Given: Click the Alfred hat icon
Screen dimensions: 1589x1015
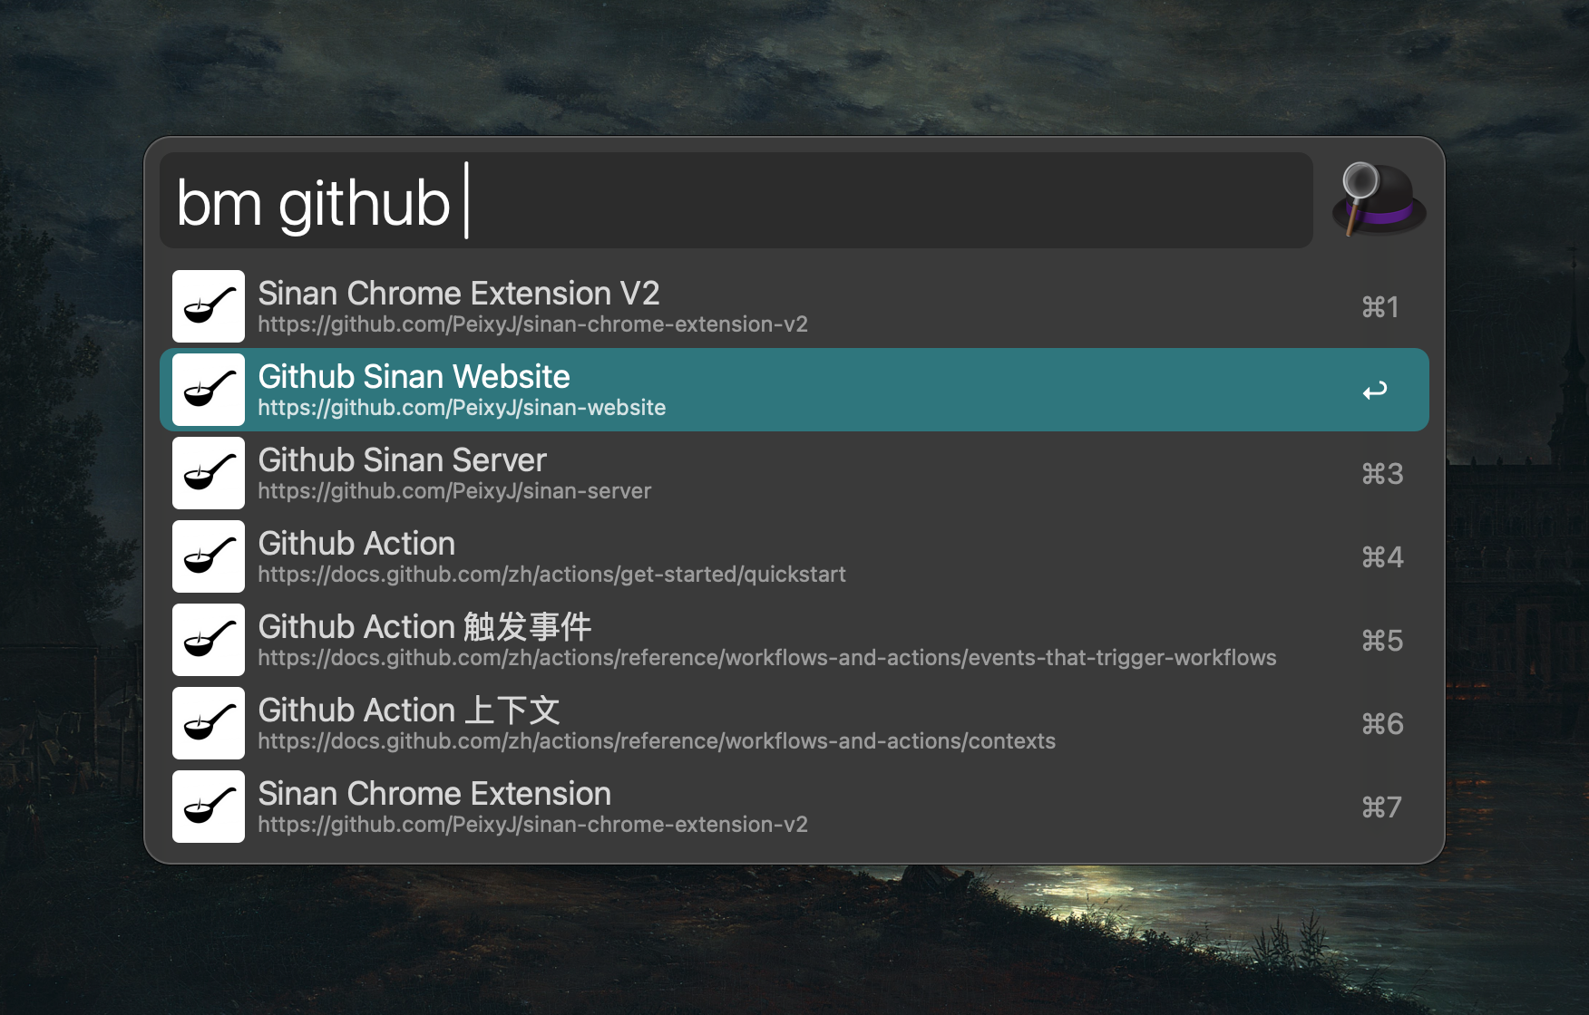Looking at the screenshot, I should coord(1379,200).
